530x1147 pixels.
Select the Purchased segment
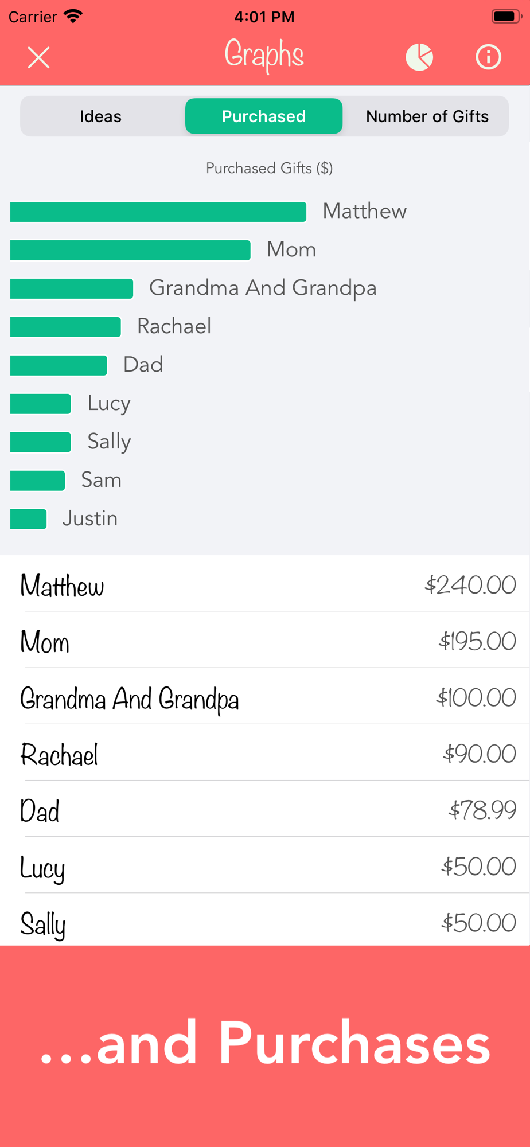[x=264, y=116]
